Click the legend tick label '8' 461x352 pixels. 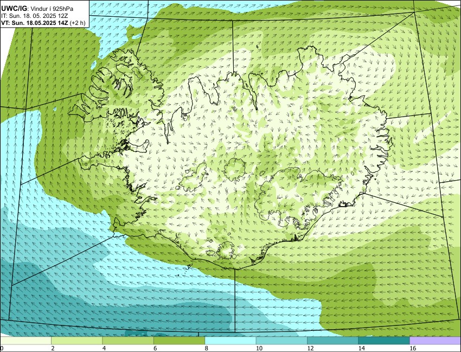pos(207,348)
